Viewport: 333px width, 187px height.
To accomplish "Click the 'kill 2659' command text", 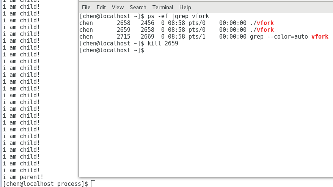I will coord(163,44).
